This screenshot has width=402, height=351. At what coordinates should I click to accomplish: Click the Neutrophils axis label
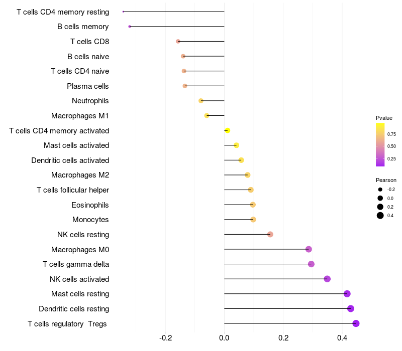[90, 101]
